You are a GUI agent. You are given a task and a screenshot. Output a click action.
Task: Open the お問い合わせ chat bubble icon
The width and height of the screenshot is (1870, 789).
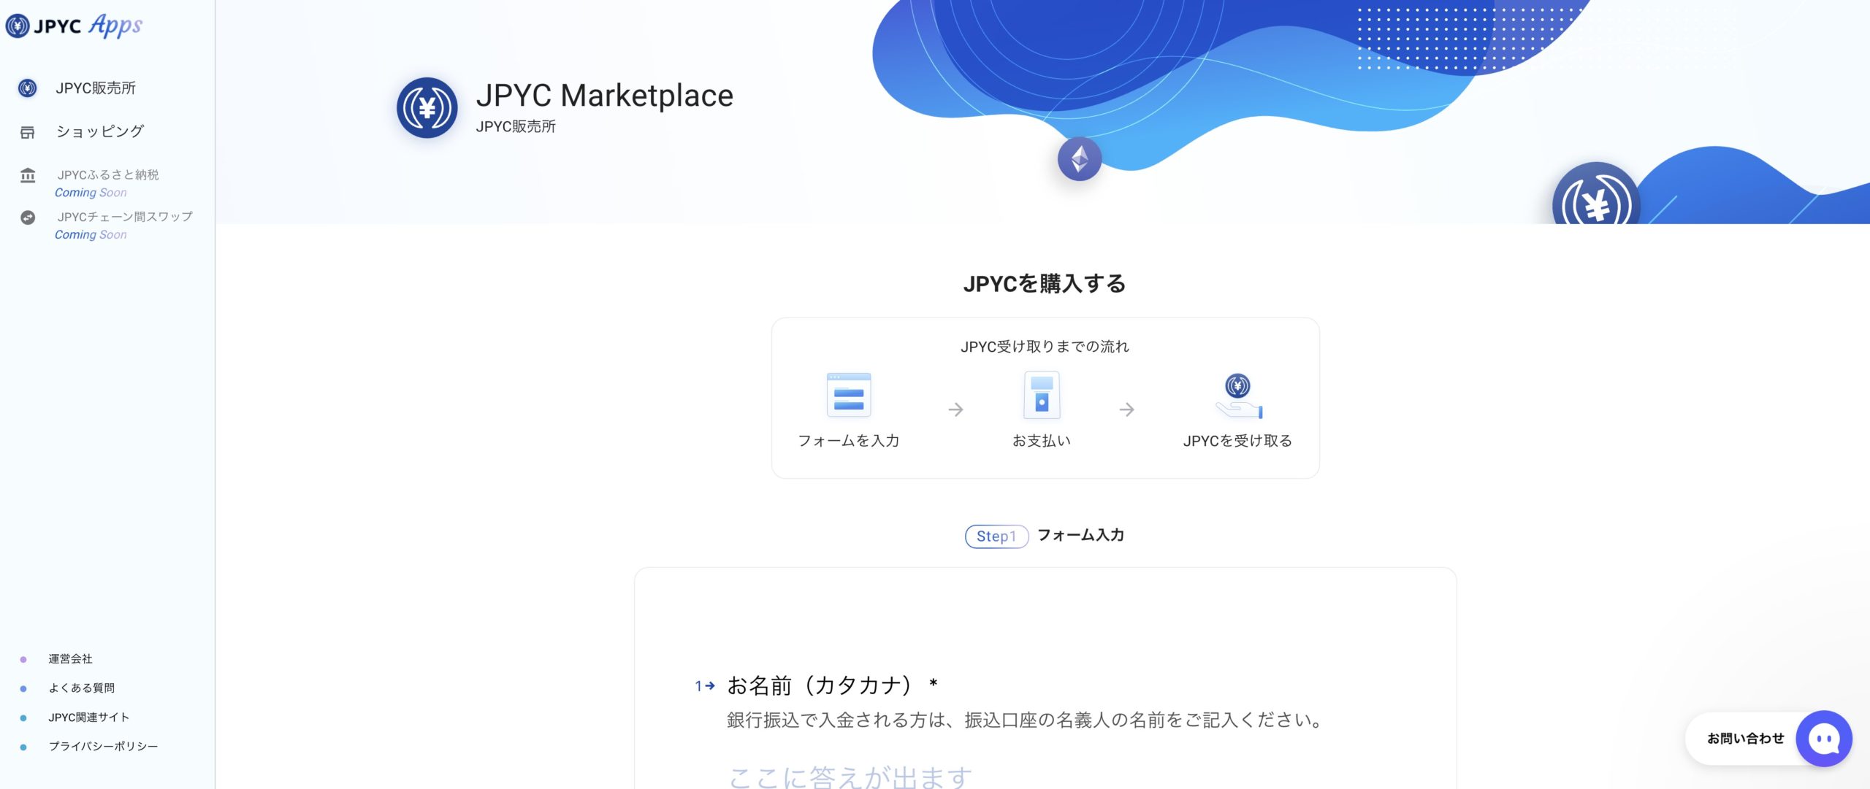(1823, 739)
